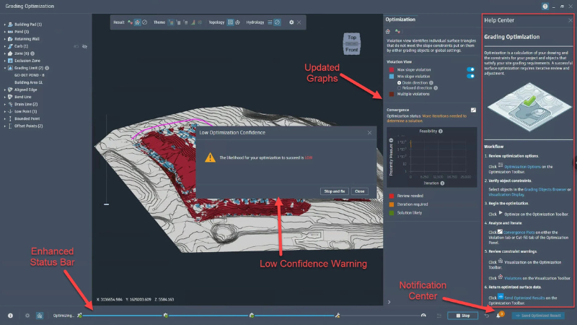Toggle Max slope violation switch
577x325 pixels.
[x=470, y=69]
